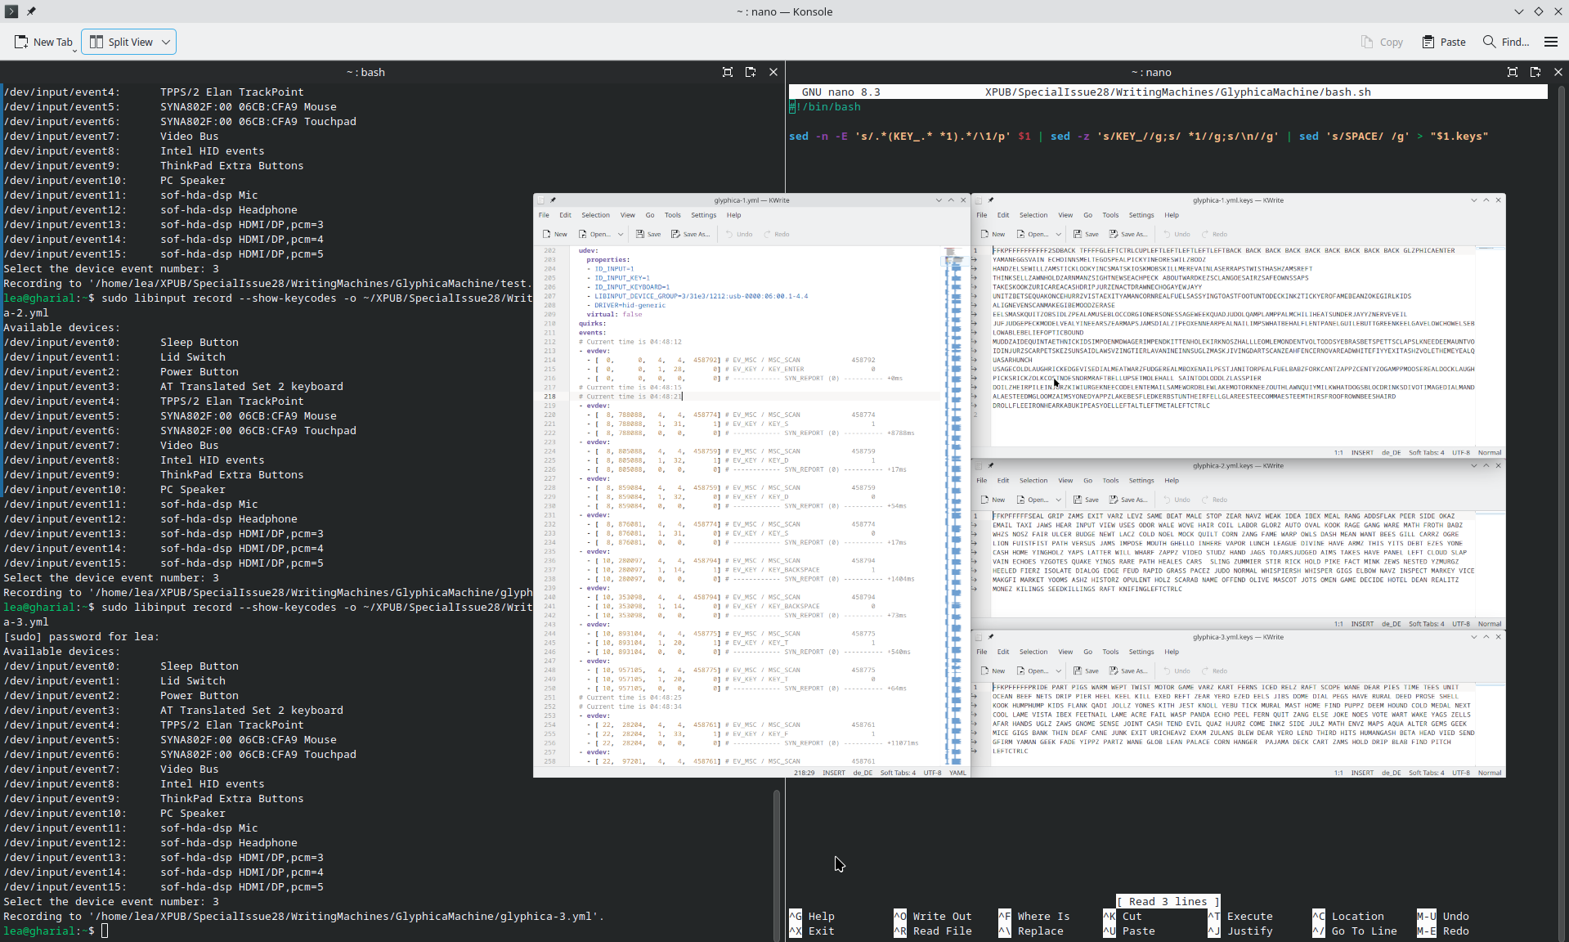The height and width of the screenshot is (942, 1569).
Task: Expand Open arrow in glyphica-3.yml.keys KWrite
Action: coord(1059,671)
